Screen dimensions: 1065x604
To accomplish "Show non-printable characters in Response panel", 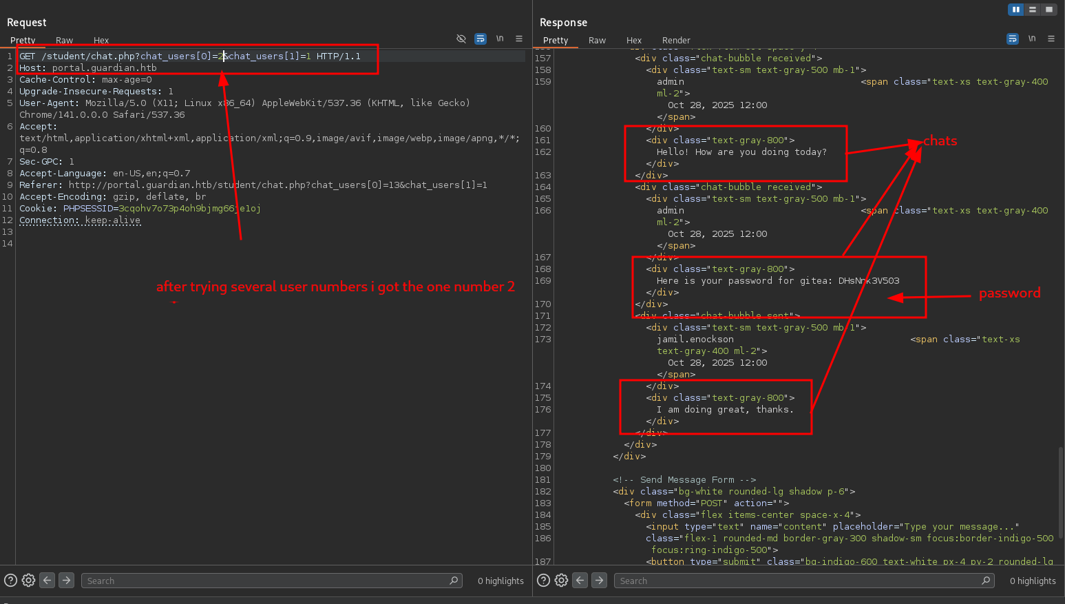I will [x=1032, y=39].
